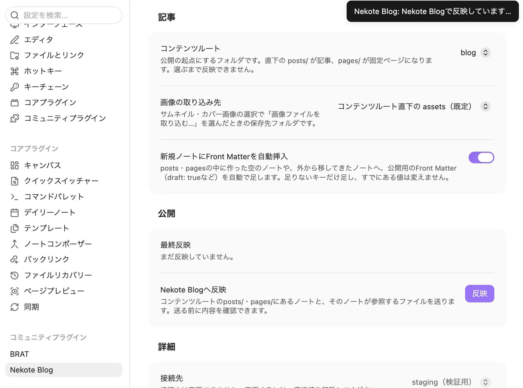Click the 画像の取り込み先 setting title
The width and height of the screenshot is (523, 388).
click(191, 102)
